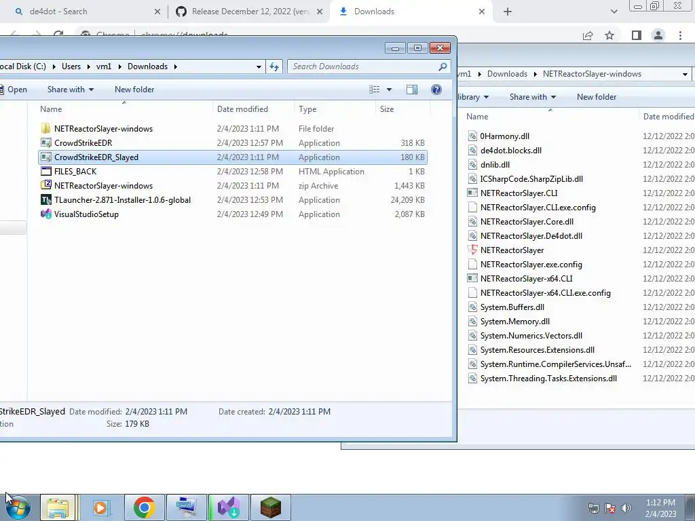The image size is (695, 521).
Task: Click the volume speaker tray icon
Action: pyautogui.click(x=626, y=508)
